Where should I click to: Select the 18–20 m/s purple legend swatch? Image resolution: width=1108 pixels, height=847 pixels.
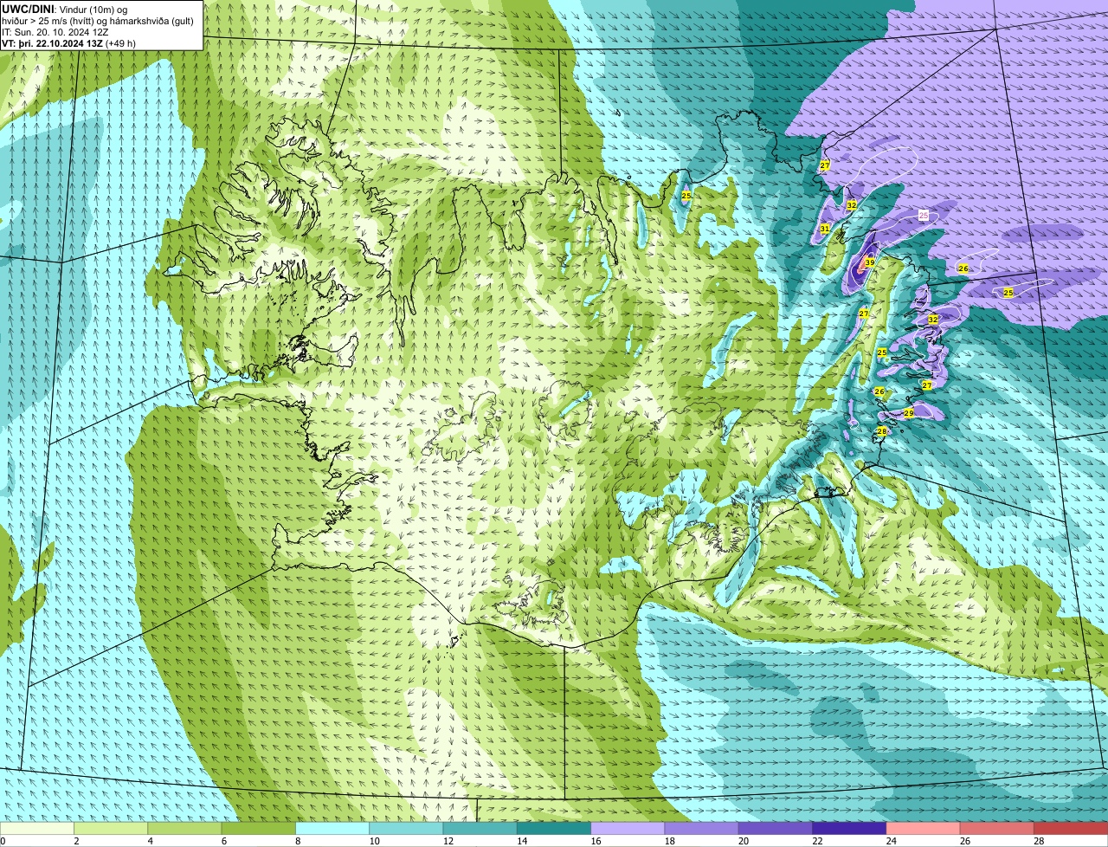702,829
